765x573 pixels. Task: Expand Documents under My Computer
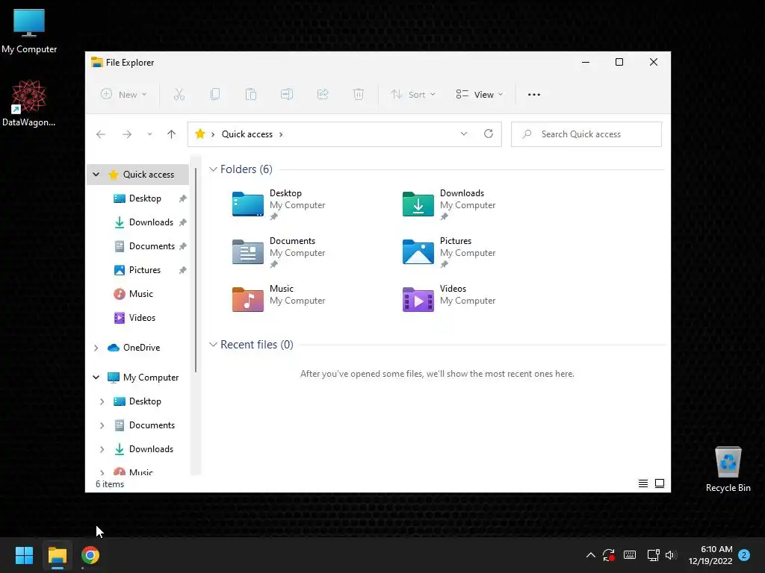[x=102, y=425]
